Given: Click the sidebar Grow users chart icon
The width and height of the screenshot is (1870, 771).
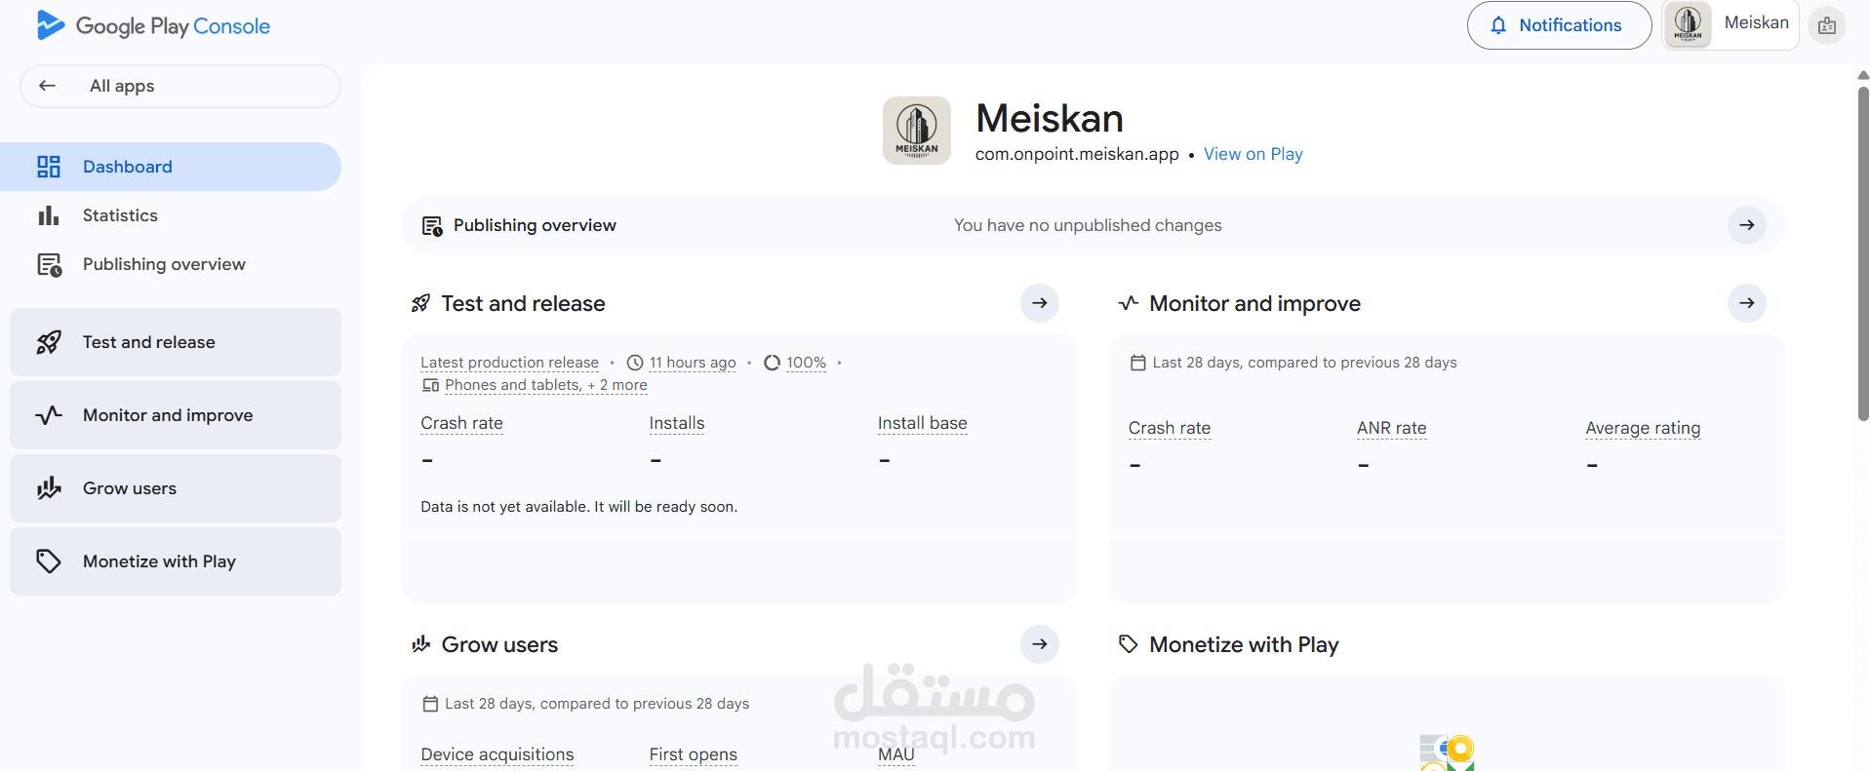Looking at the screenshot, I should pyautogui.click(x=49, y=488).
